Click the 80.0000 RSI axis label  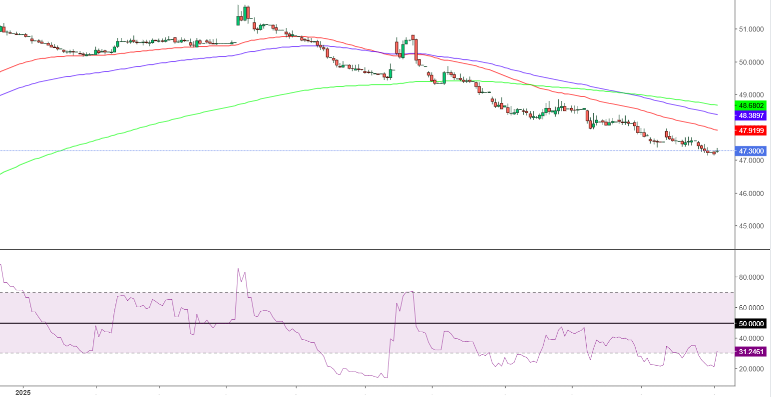click(x=751, y=277)
